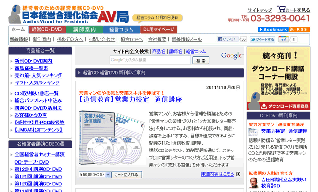318x192 pixels.
Task: Open the 講師案内 tab
Action: (85, 29)
